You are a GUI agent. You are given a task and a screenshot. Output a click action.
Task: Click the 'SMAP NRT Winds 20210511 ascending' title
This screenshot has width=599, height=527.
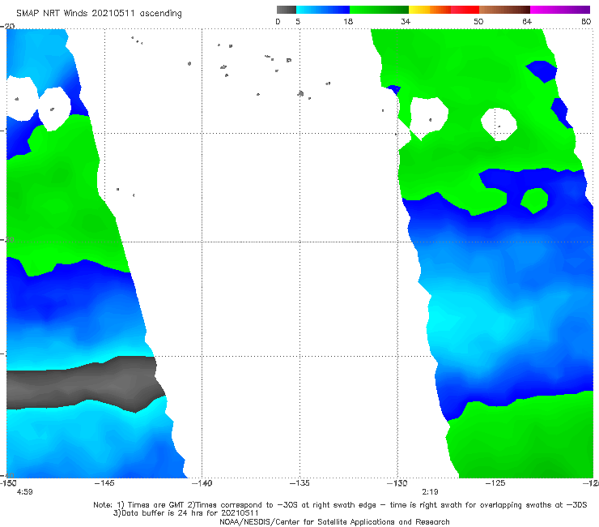tap(99, 14)
